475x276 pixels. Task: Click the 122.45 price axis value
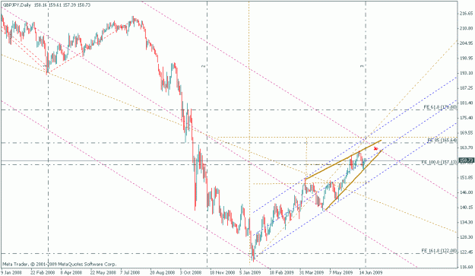pos(466,252)
